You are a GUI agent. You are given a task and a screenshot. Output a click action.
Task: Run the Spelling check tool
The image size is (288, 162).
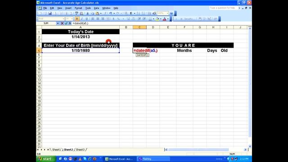(x=76, y=13)
